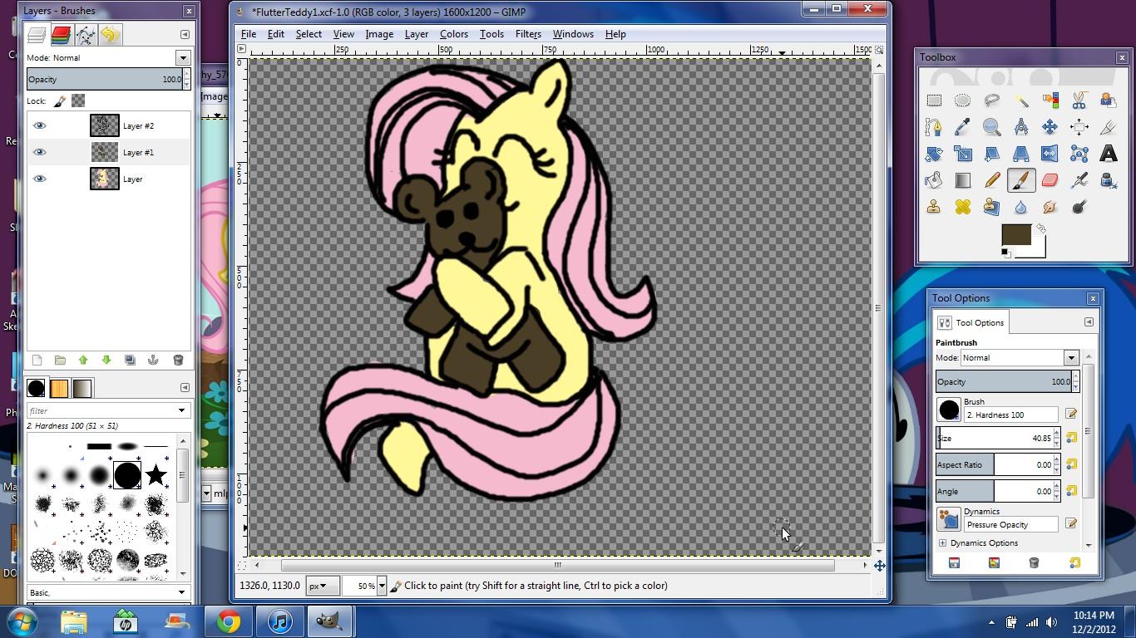
Task: Open the Colors menu
Action: coord(454,34)
